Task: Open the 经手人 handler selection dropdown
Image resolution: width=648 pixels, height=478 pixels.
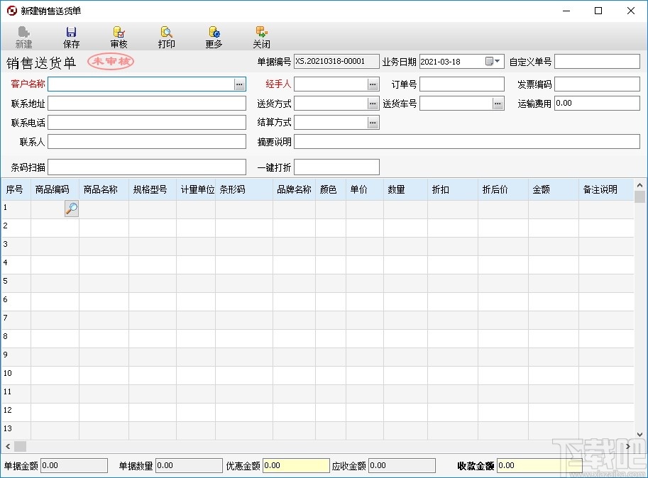Action: (x=373, y=84)
